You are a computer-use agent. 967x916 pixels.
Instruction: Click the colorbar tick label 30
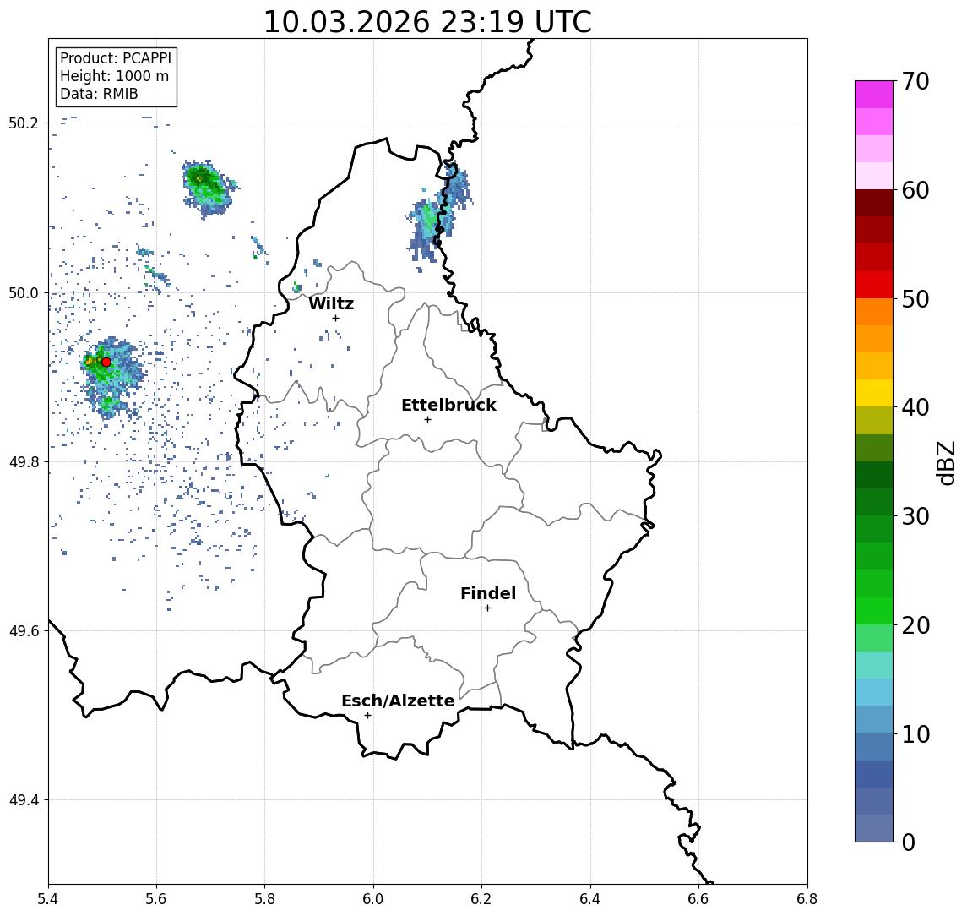915,516
